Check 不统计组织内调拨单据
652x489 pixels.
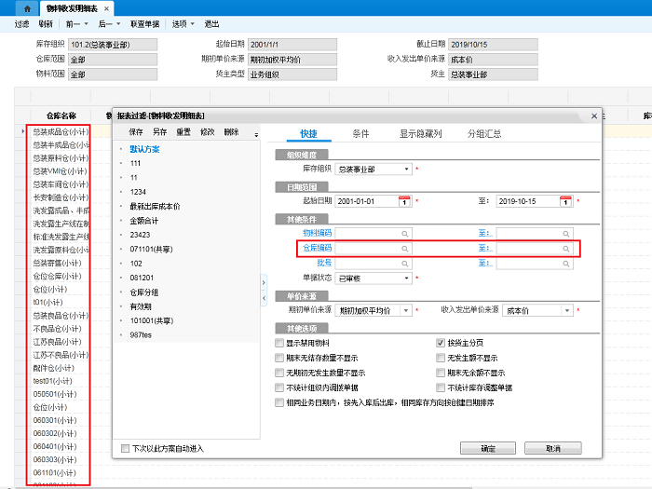(x=279, y=387)
